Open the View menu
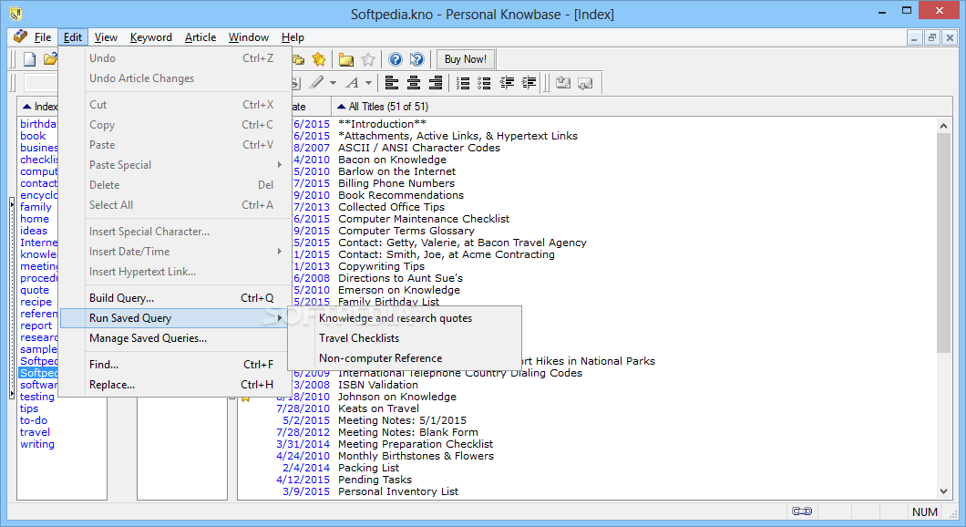This screenshot has width=966, height=527. [106, 37]
